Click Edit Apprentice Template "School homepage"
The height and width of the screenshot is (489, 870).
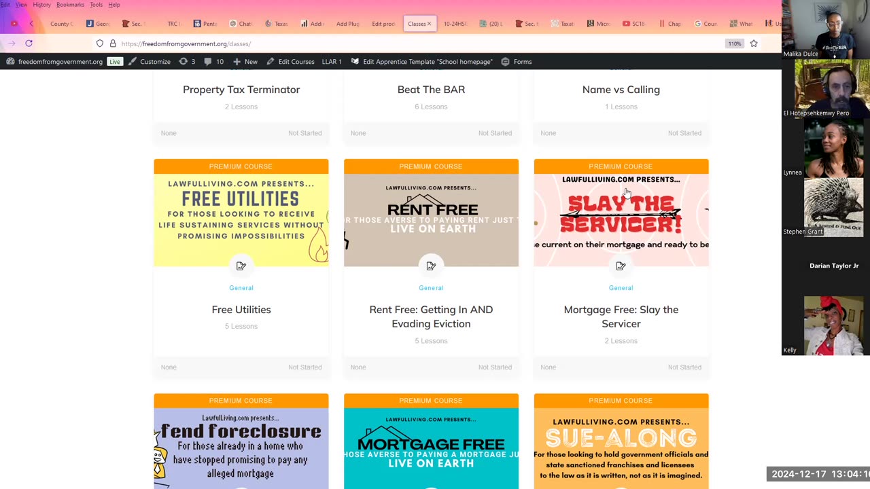click(421, 62)
